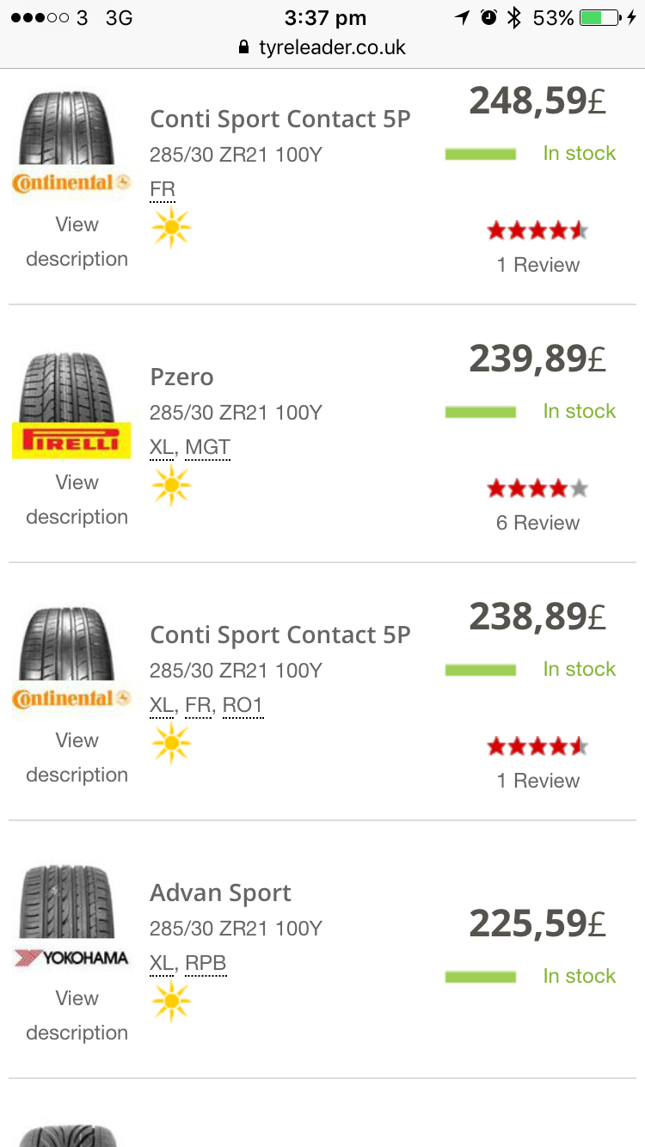Tap the green stock bar for Advan Sport

pos(480,977)
